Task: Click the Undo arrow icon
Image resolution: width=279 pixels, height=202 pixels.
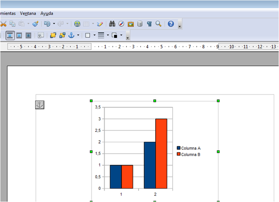Action: (47, 24)
